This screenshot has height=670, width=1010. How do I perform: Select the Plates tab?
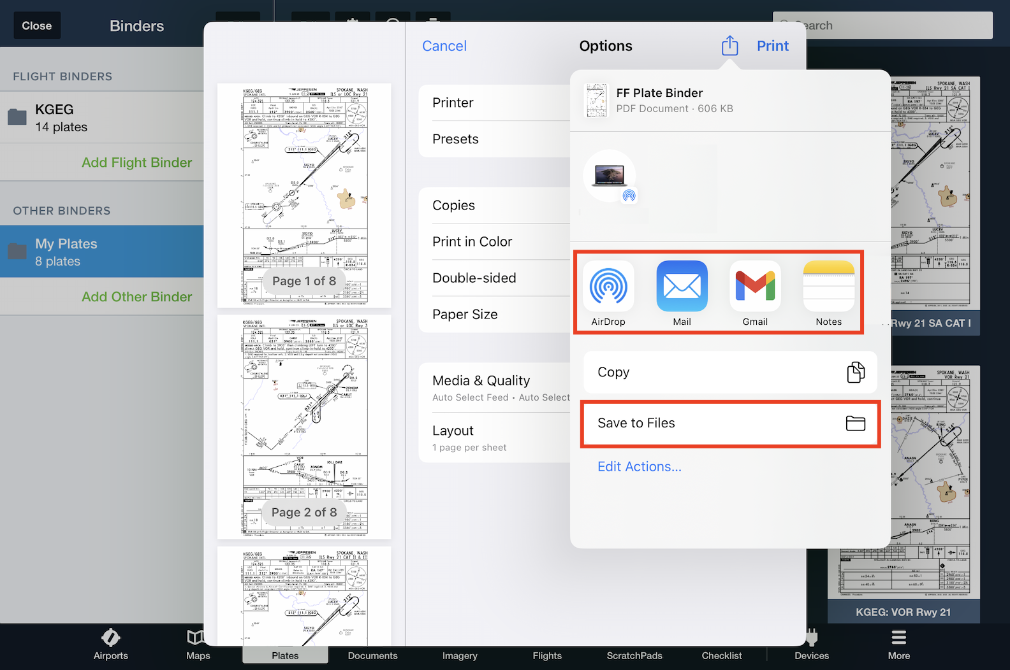pyautogui.click(x=285, y=655)
